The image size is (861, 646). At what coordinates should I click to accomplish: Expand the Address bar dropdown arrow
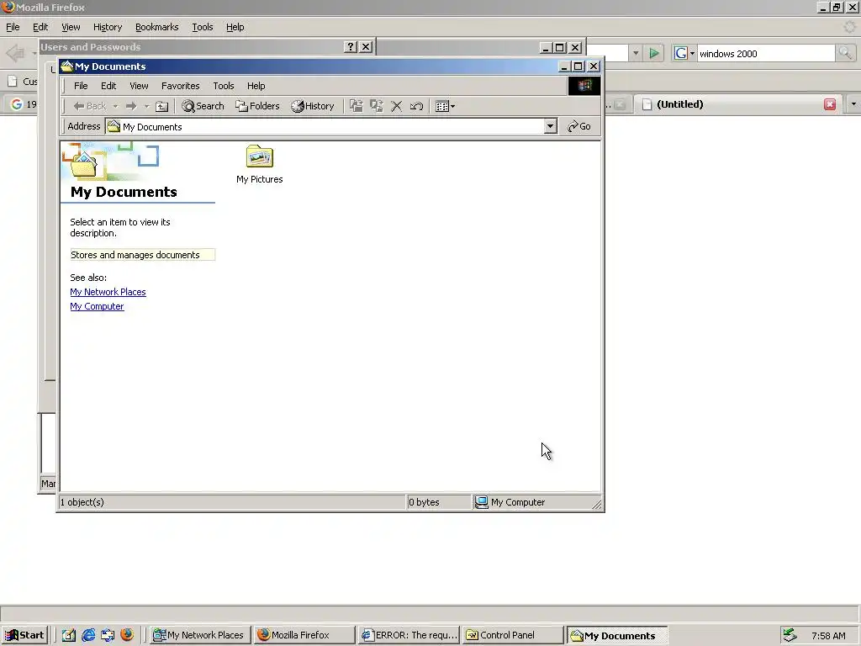point(550,126)
